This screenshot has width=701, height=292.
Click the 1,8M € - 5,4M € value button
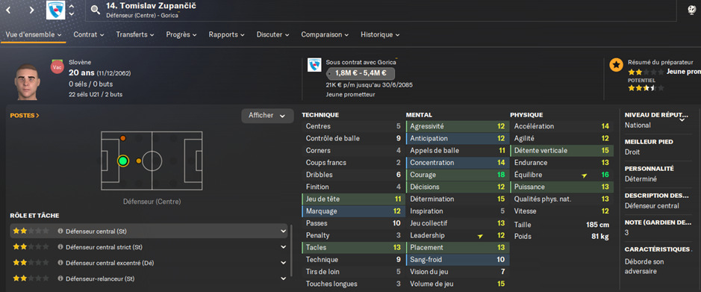(361, 73)
